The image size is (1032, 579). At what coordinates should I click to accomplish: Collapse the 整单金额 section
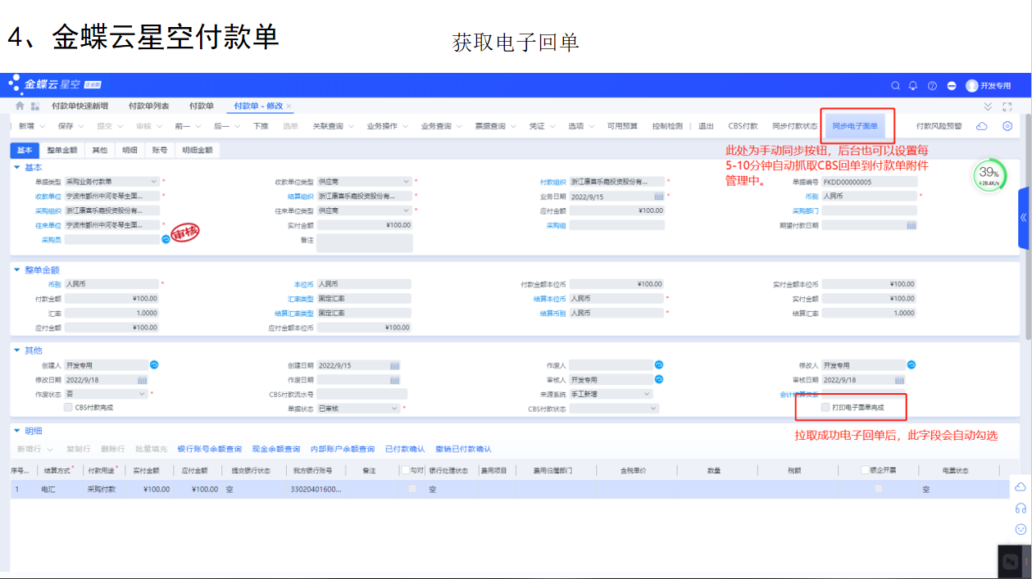click(x=18, y=269)
